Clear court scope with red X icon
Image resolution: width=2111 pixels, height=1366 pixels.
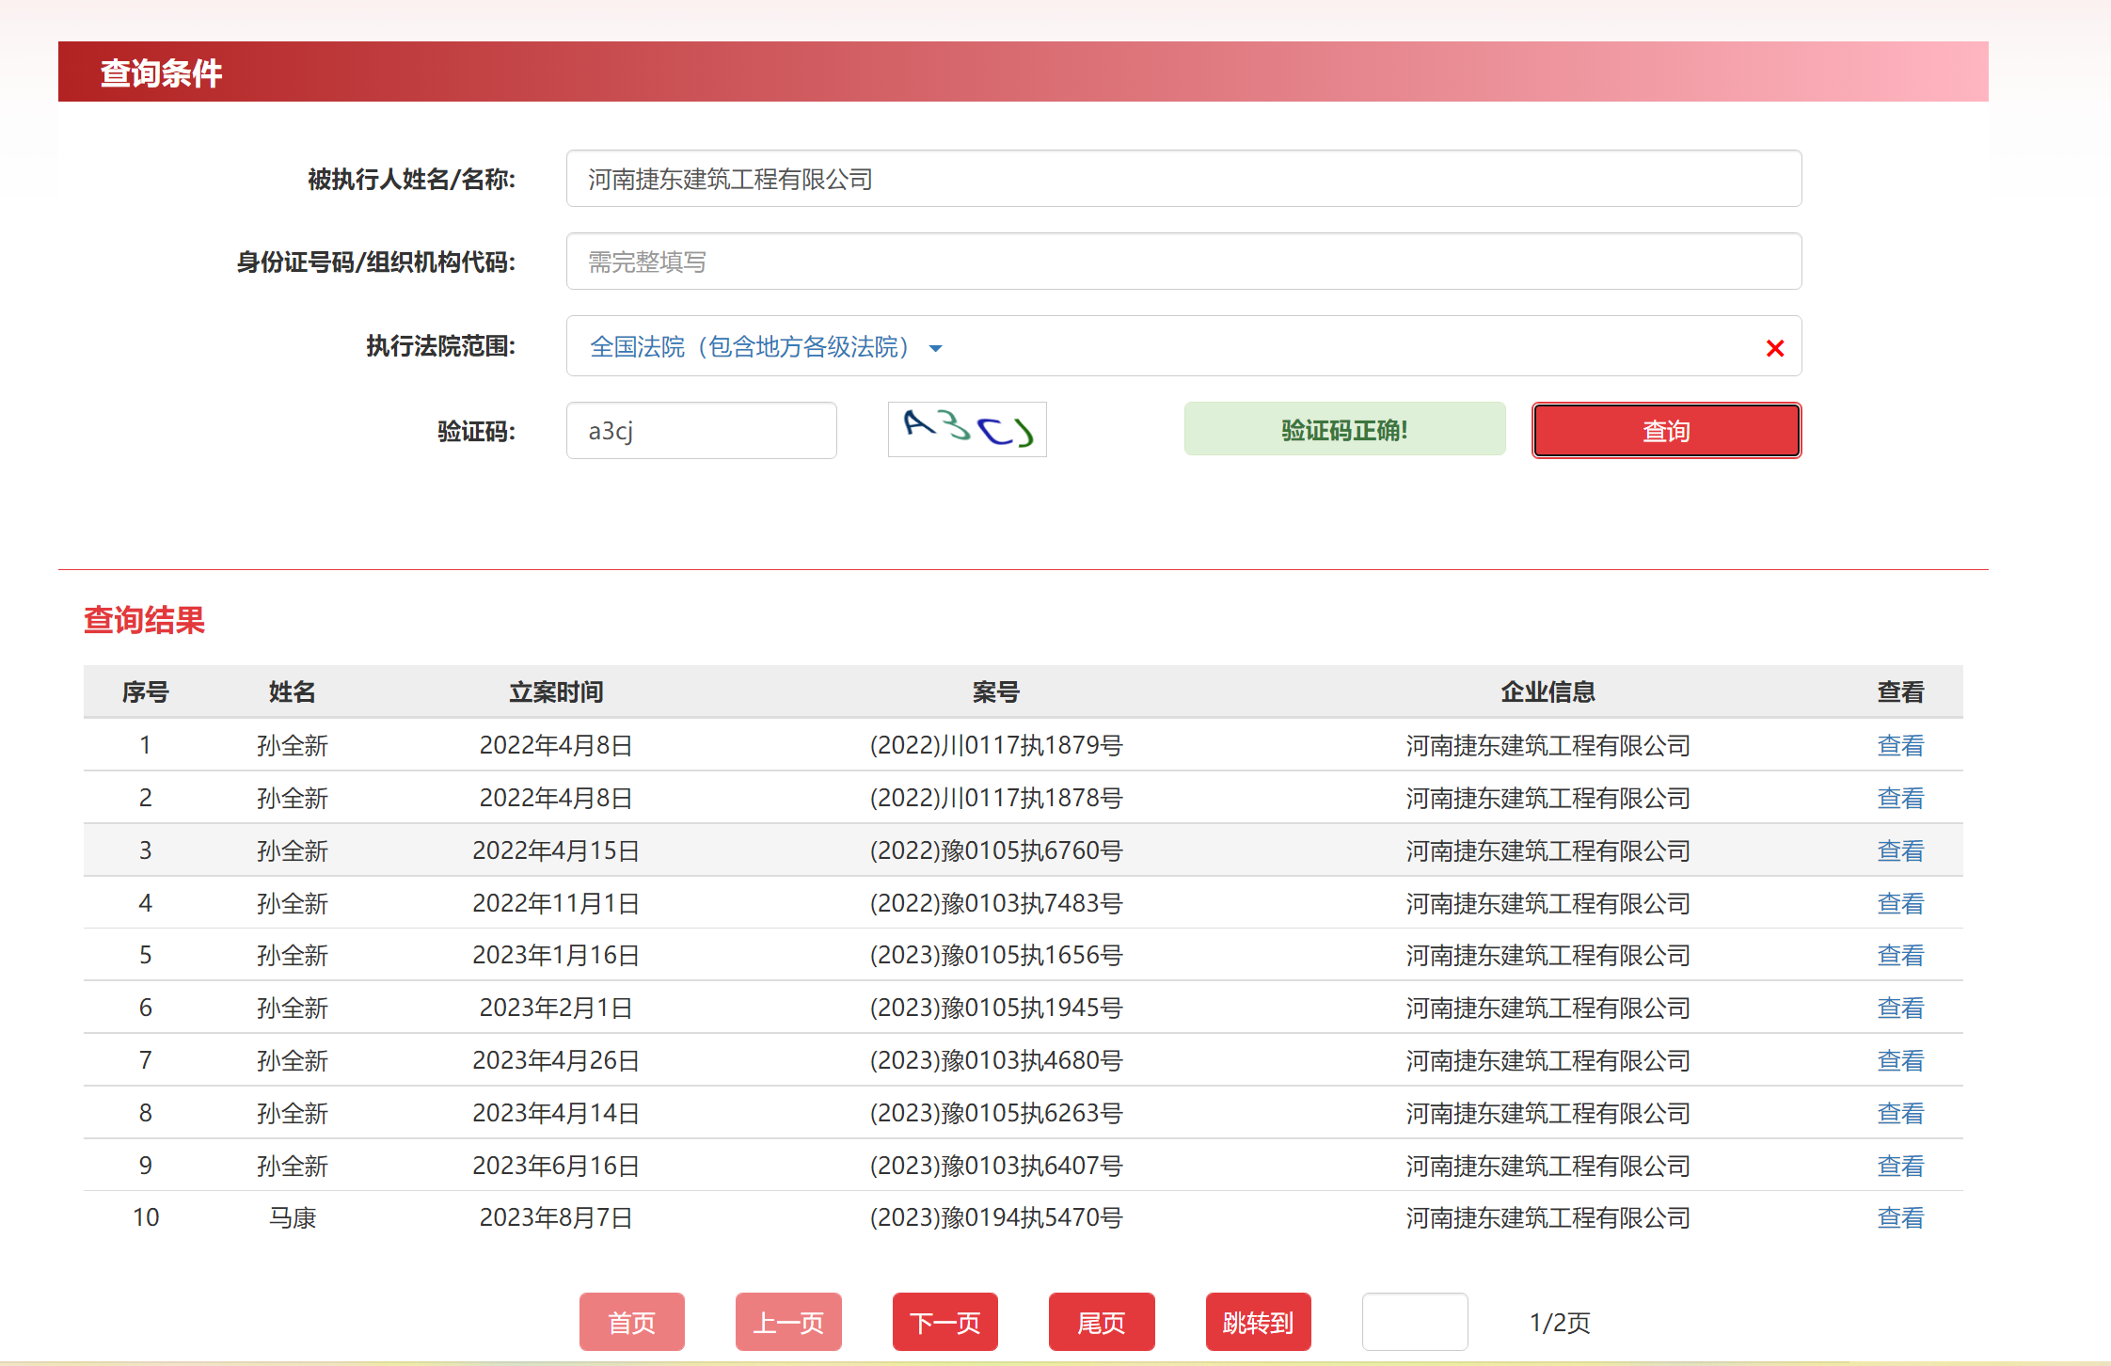[1774, 348]
